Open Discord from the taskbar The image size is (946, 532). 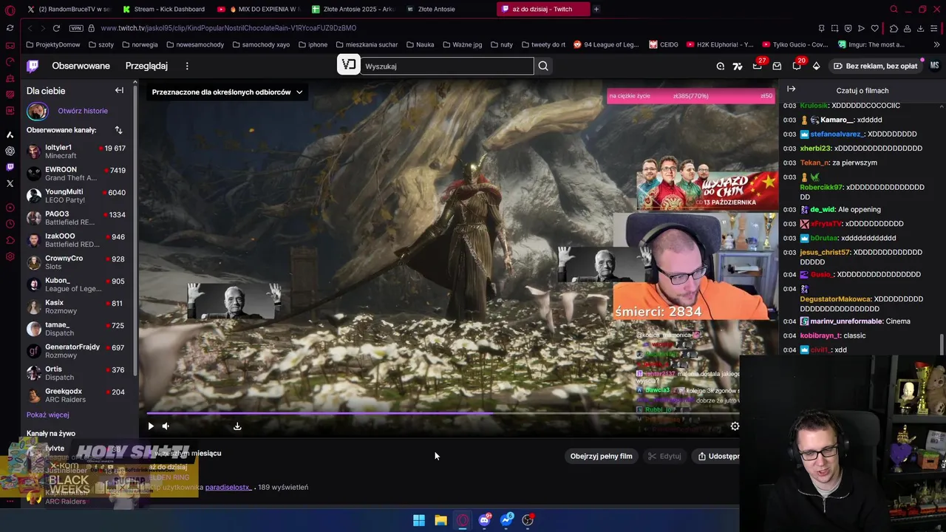[x=485, y=520]
